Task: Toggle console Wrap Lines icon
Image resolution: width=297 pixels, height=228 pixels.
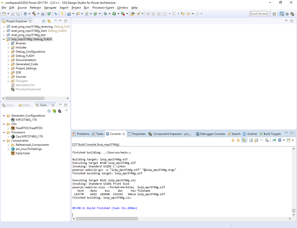Action: tap(262, 140)
